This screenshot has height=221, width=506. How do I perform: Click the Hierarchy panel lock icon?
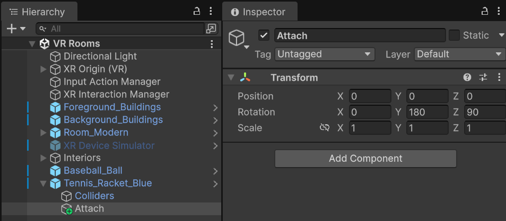click(197, 11)
